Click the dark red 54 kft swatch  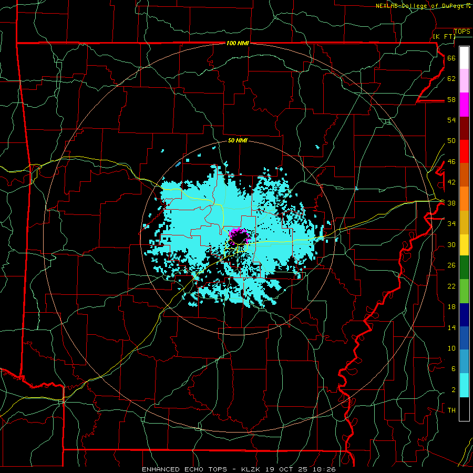464,128
